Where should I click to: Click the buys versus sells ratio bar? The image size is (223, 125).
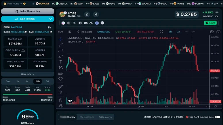(27, 94)
